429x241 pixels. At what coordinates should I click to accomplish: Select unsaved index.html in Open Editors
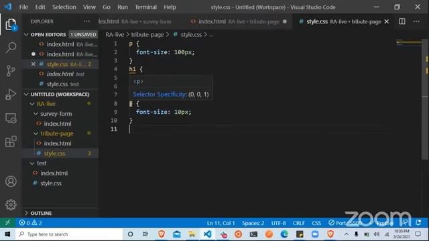60,54
